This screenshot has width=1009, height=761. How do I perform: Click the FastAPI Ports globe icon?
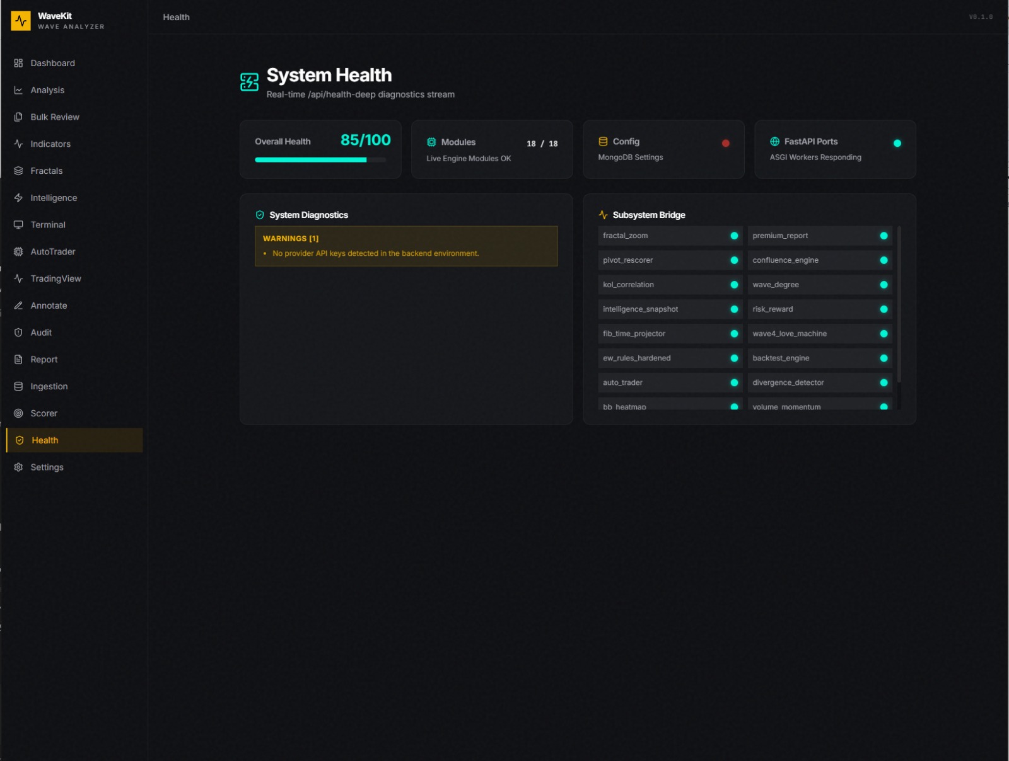coord(774,142)
